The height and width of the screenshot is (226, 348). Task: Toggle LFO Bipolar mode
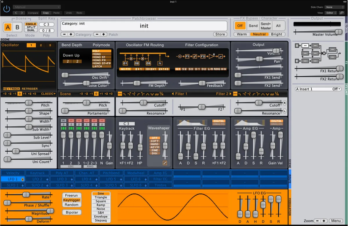tap(72, 213)
